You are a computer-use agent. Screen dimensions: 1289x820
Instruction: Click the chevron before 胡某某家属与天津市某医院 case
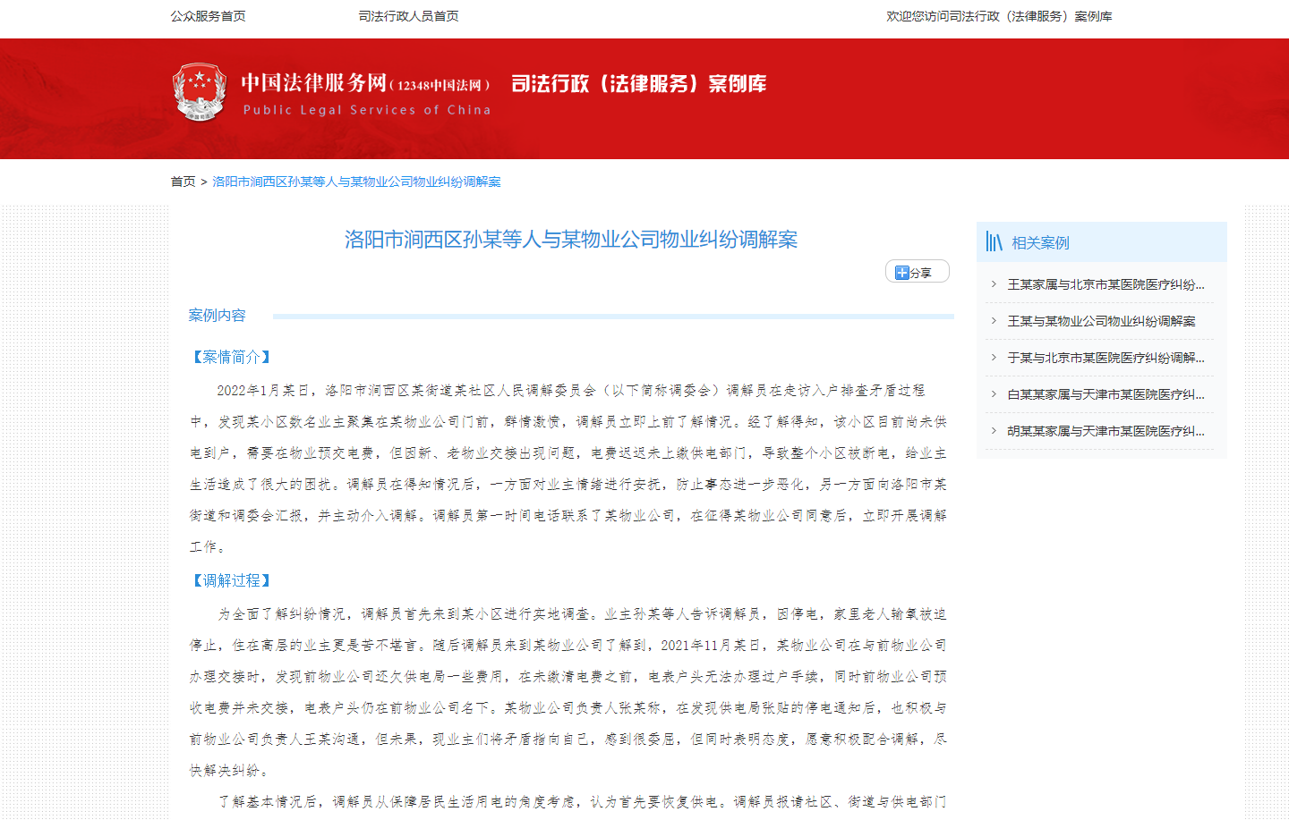[994, 431]
